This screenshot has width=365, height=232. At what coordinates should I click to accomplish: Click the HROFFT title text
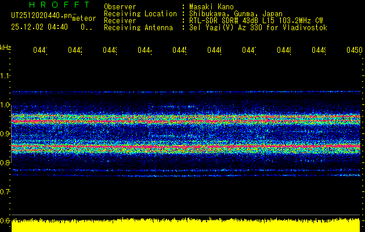(59, 5)
